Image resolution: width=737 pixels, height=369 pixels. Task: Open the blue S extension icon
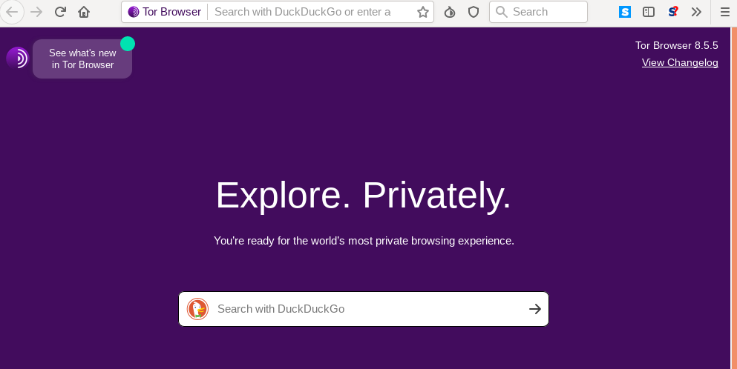625,12
